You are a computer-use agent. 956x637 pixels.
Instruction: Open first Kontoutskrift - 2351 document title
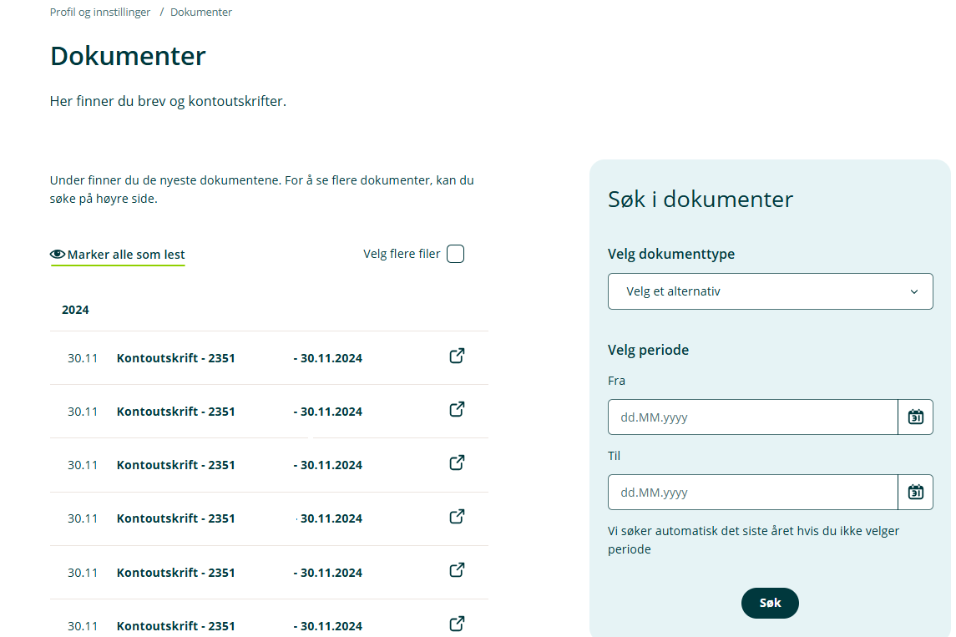click(176, 358)
